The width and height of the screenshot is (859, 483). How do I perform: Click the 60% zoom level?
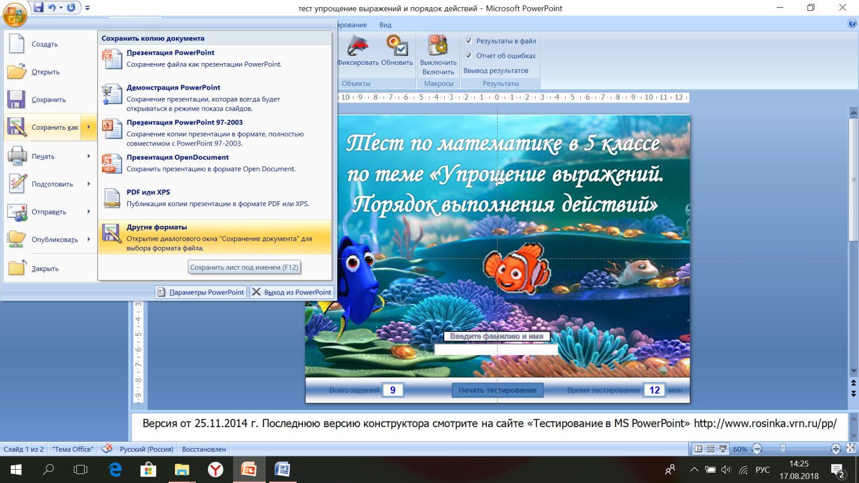point(740,449)
